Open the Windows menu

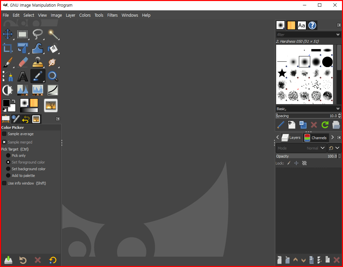[x=130, y=15]
